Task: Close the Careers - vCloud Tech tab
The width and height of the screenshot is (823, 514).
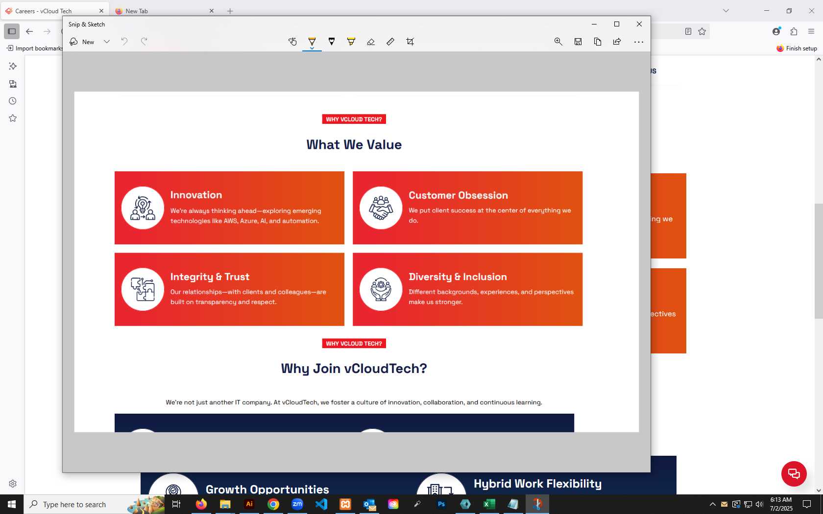Action: click(101, 11)
